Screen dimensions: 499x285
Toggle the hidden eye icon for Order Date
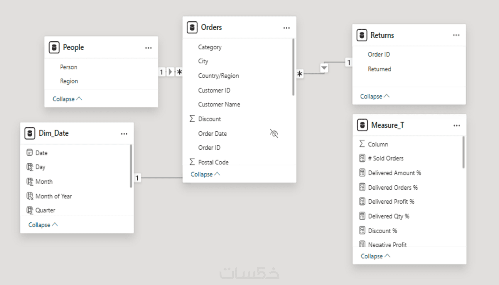click(274, 134)
